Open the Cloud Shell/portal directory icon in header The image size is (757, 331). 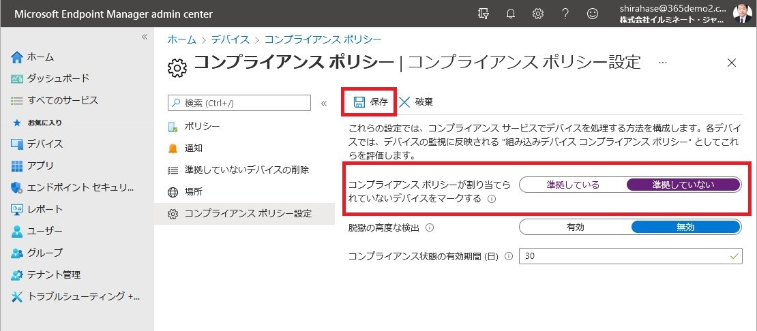(483, 14)
